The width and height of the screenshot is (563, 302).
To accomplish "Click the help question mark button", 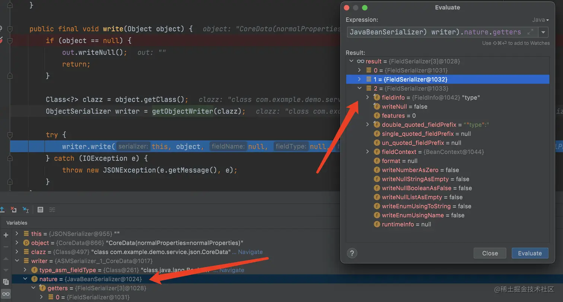I will [x=352, y=253].
